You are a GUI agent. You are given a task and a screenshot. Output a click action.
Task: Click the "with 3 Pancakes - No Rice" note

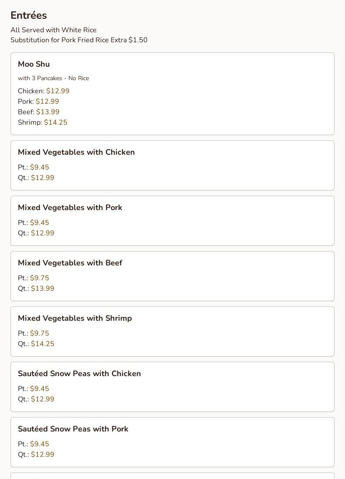pyautogui.click(x=53, y=78)
